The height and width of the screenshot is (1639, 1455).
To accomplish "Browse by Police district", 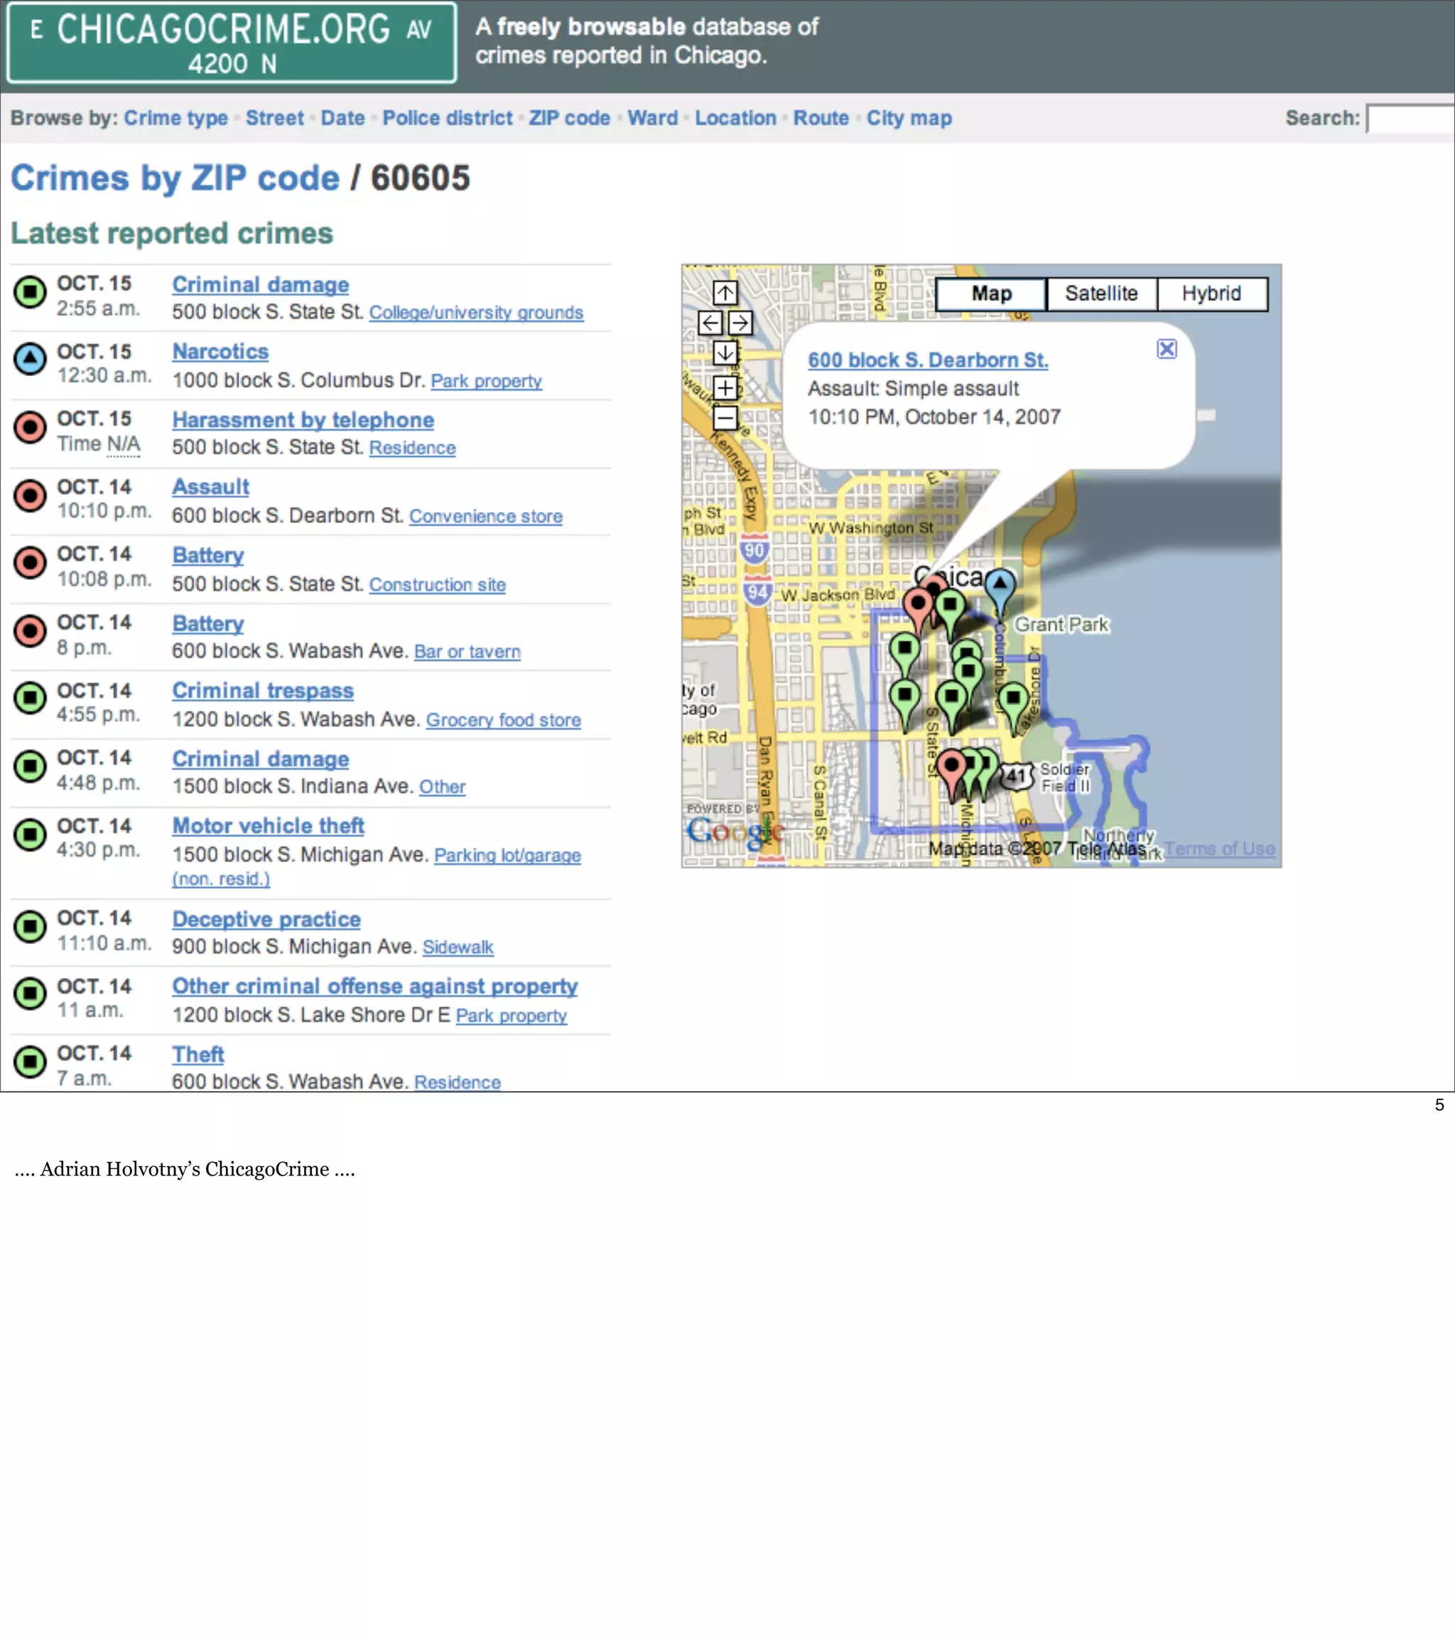I will (x=447, y=118).
